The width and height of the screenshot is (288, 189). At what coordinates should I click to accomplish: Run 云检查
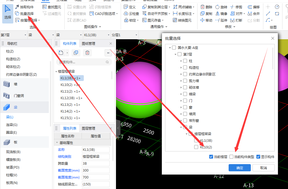131,14
